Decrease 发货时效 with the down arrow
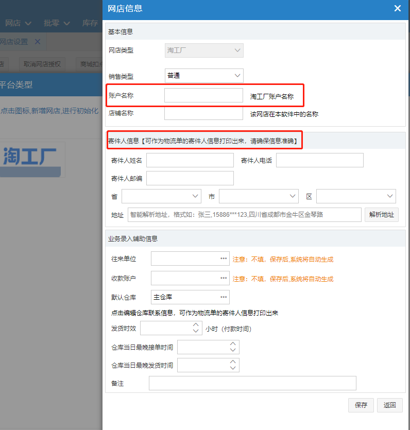410x430 pixels. click(x=196, y=331)
